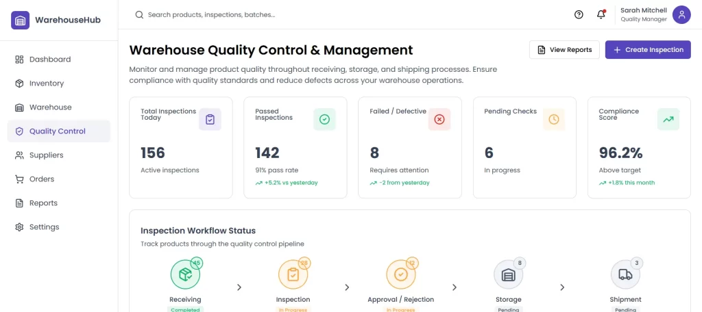The height and width of the screenshot is (312, 702).
Task: Open help question mark icon
Action: tap(579, 15)
